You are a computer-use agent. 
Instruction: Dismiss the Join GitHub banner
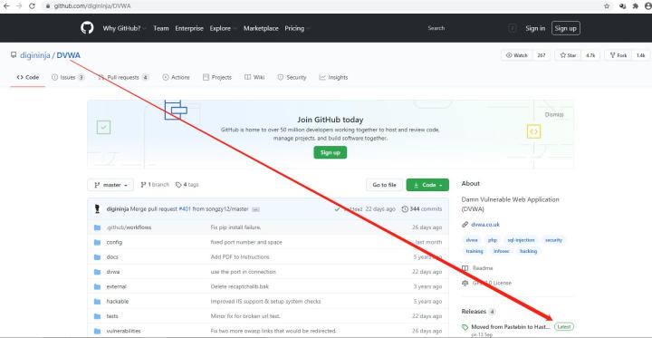coord(554,114)
